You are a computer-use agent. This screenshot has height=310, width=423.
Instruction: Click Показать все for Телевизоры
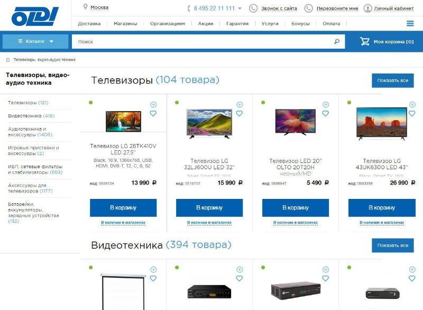(x=392, y=80)
